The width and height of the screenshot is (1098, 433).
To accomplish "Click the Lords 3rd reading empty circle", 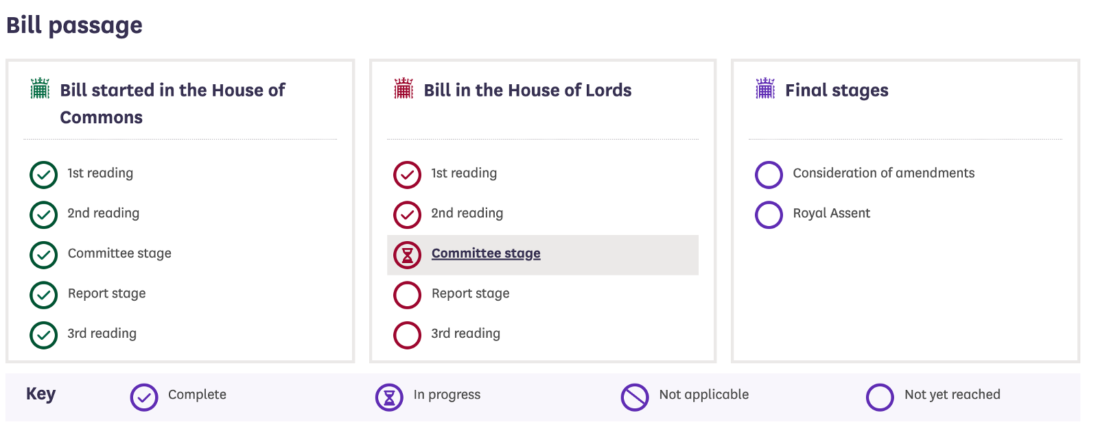I will click(407, 335).
